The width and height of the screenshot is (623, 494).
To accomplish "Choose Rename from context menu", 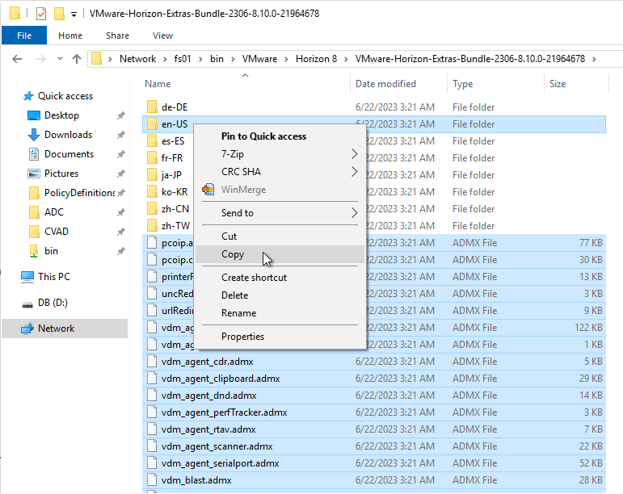I will click(x=280, y=313).
